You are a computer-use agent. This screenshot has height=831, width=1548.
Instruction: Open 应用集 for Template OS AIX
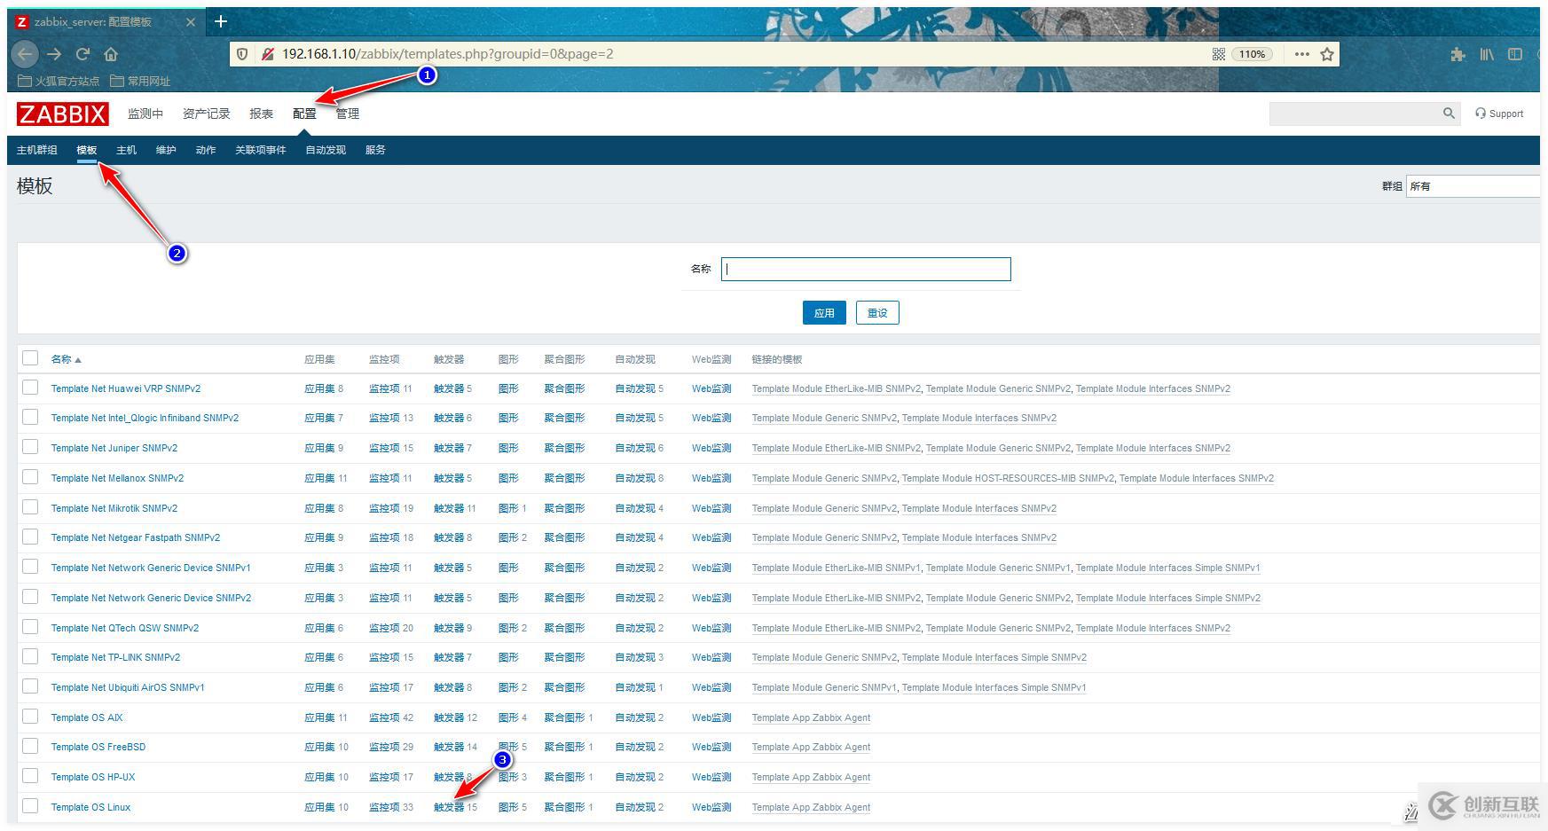click(319, 717)
